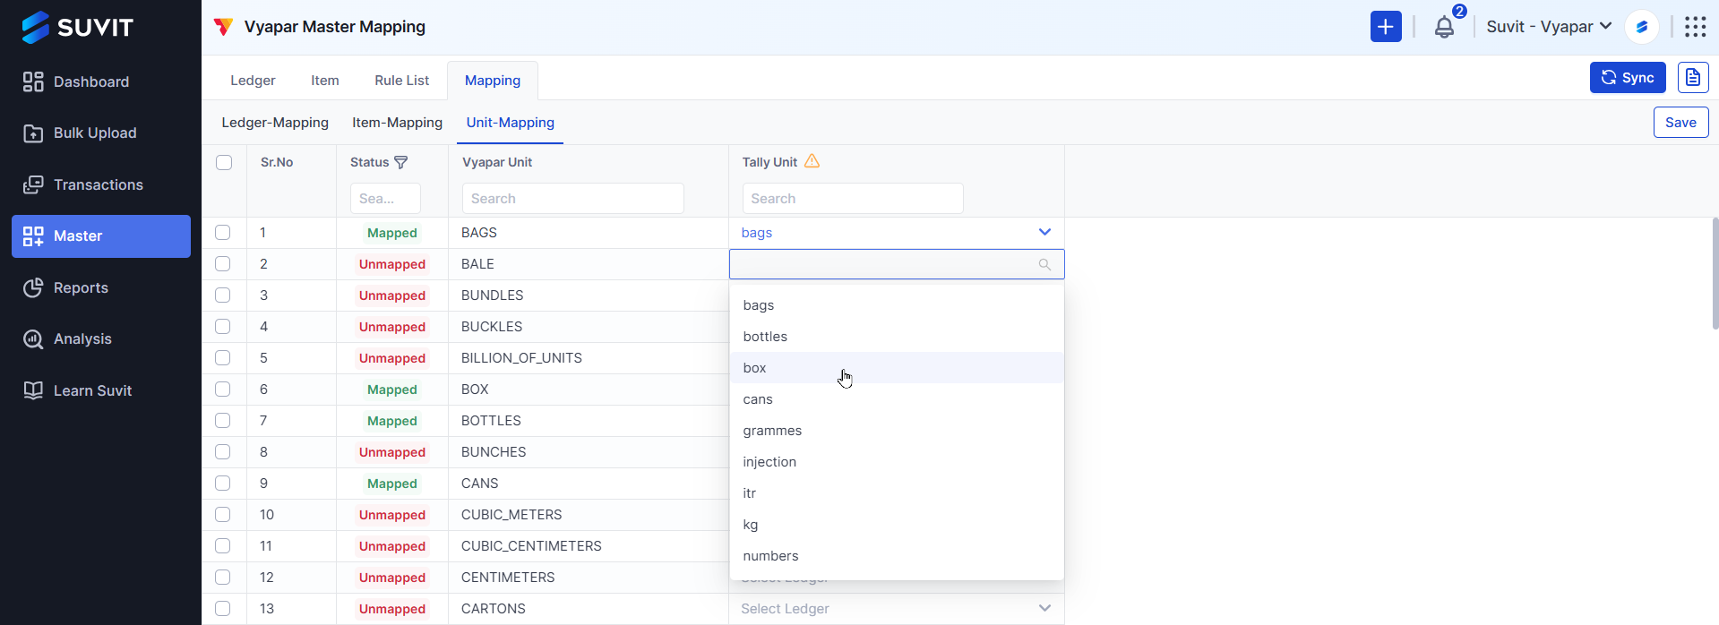Screen dimensions: 1719x625
Task: Click the Save button
Action: coord(1680,123)
